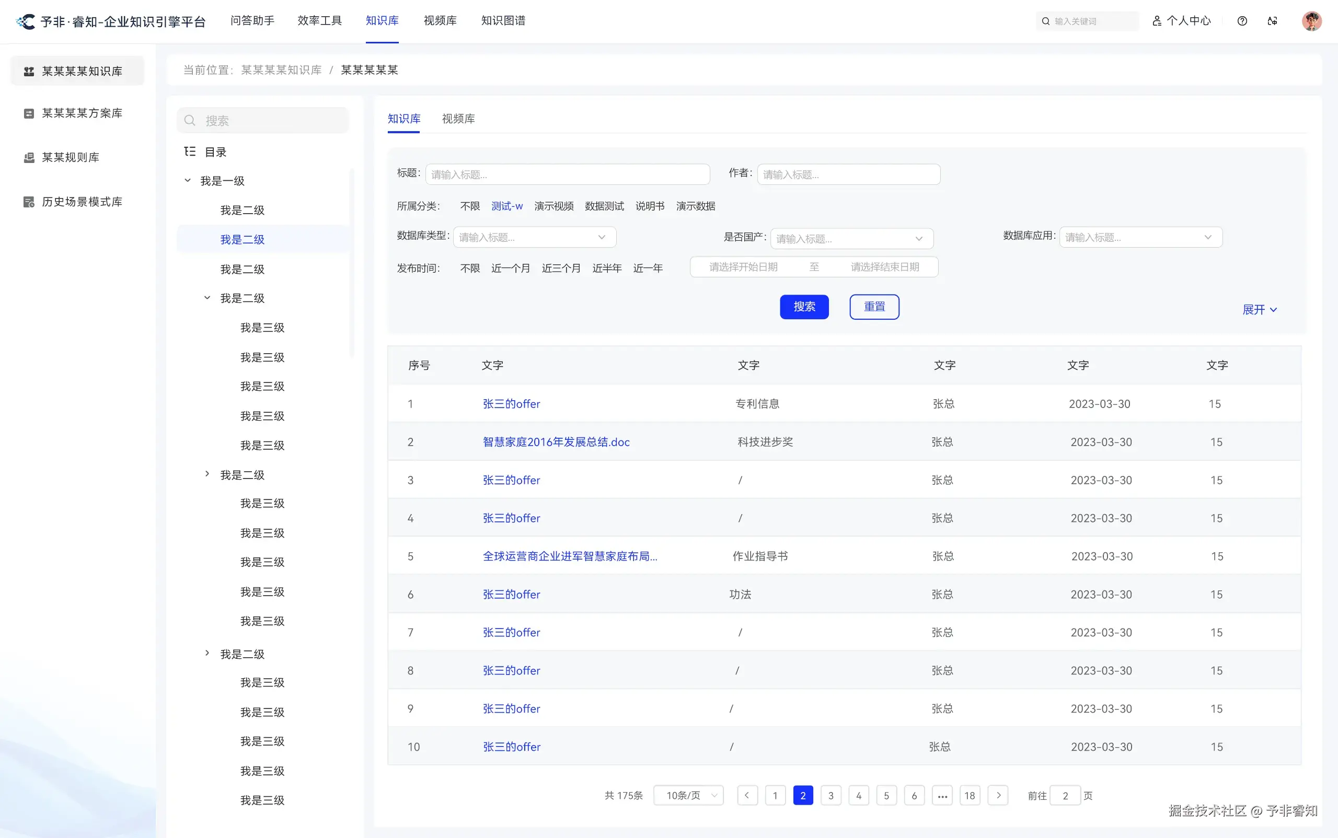Go to next page using the right arrow
The width and height of the screenshot is (1338, 838).
(998, 795)
